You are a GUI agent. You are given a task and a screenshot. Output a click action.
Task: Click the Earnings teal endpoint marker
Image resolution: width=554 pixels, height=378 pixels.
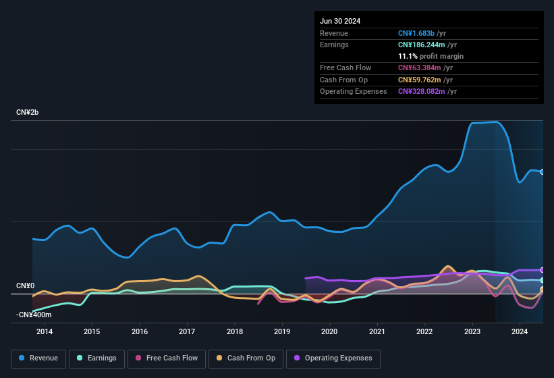pos(543,280)
